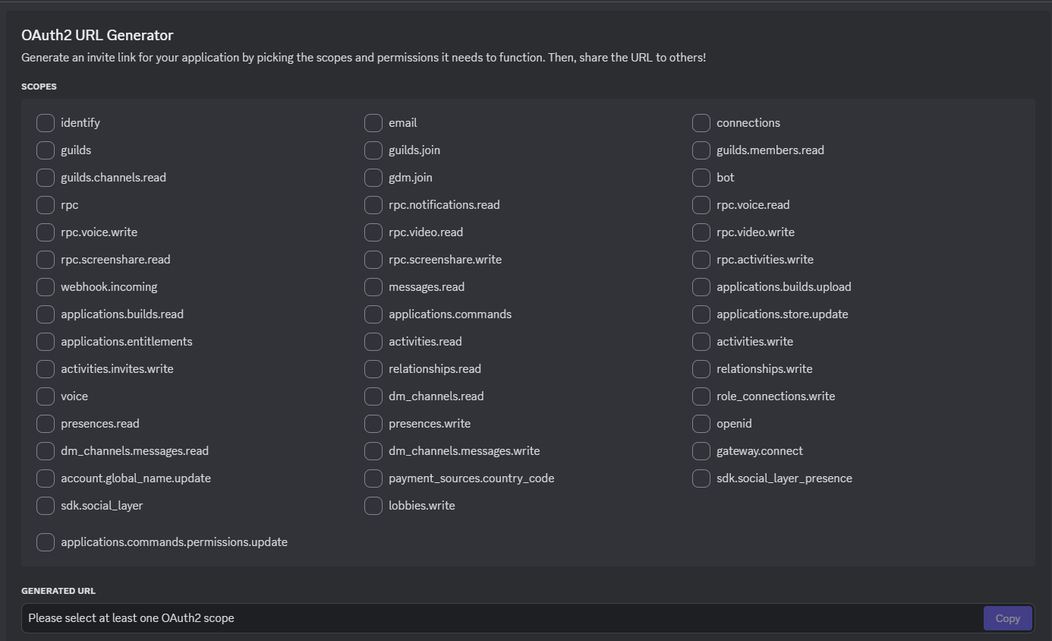
Task: Click the OAuth2 URL Generator heading
Action: pyautogui.click(x=97, y=36)
